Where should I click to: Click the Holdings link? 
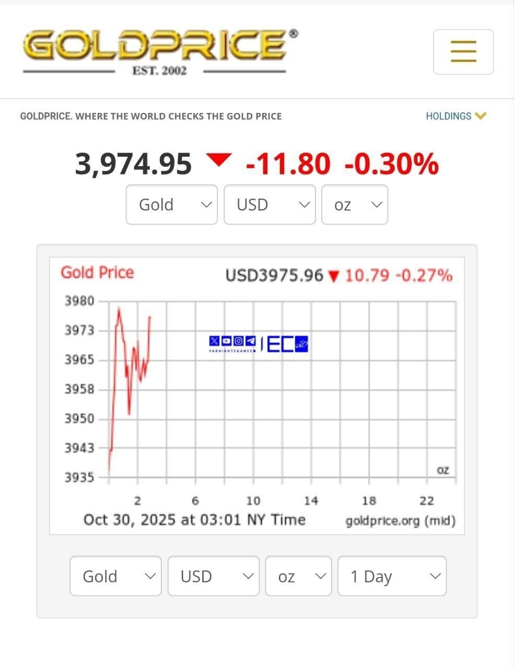click(x=448, y=116)
